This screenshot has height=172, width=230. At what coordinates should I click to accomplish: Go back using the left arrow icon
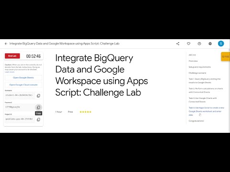pyautogui.click(x=6, y=43)
